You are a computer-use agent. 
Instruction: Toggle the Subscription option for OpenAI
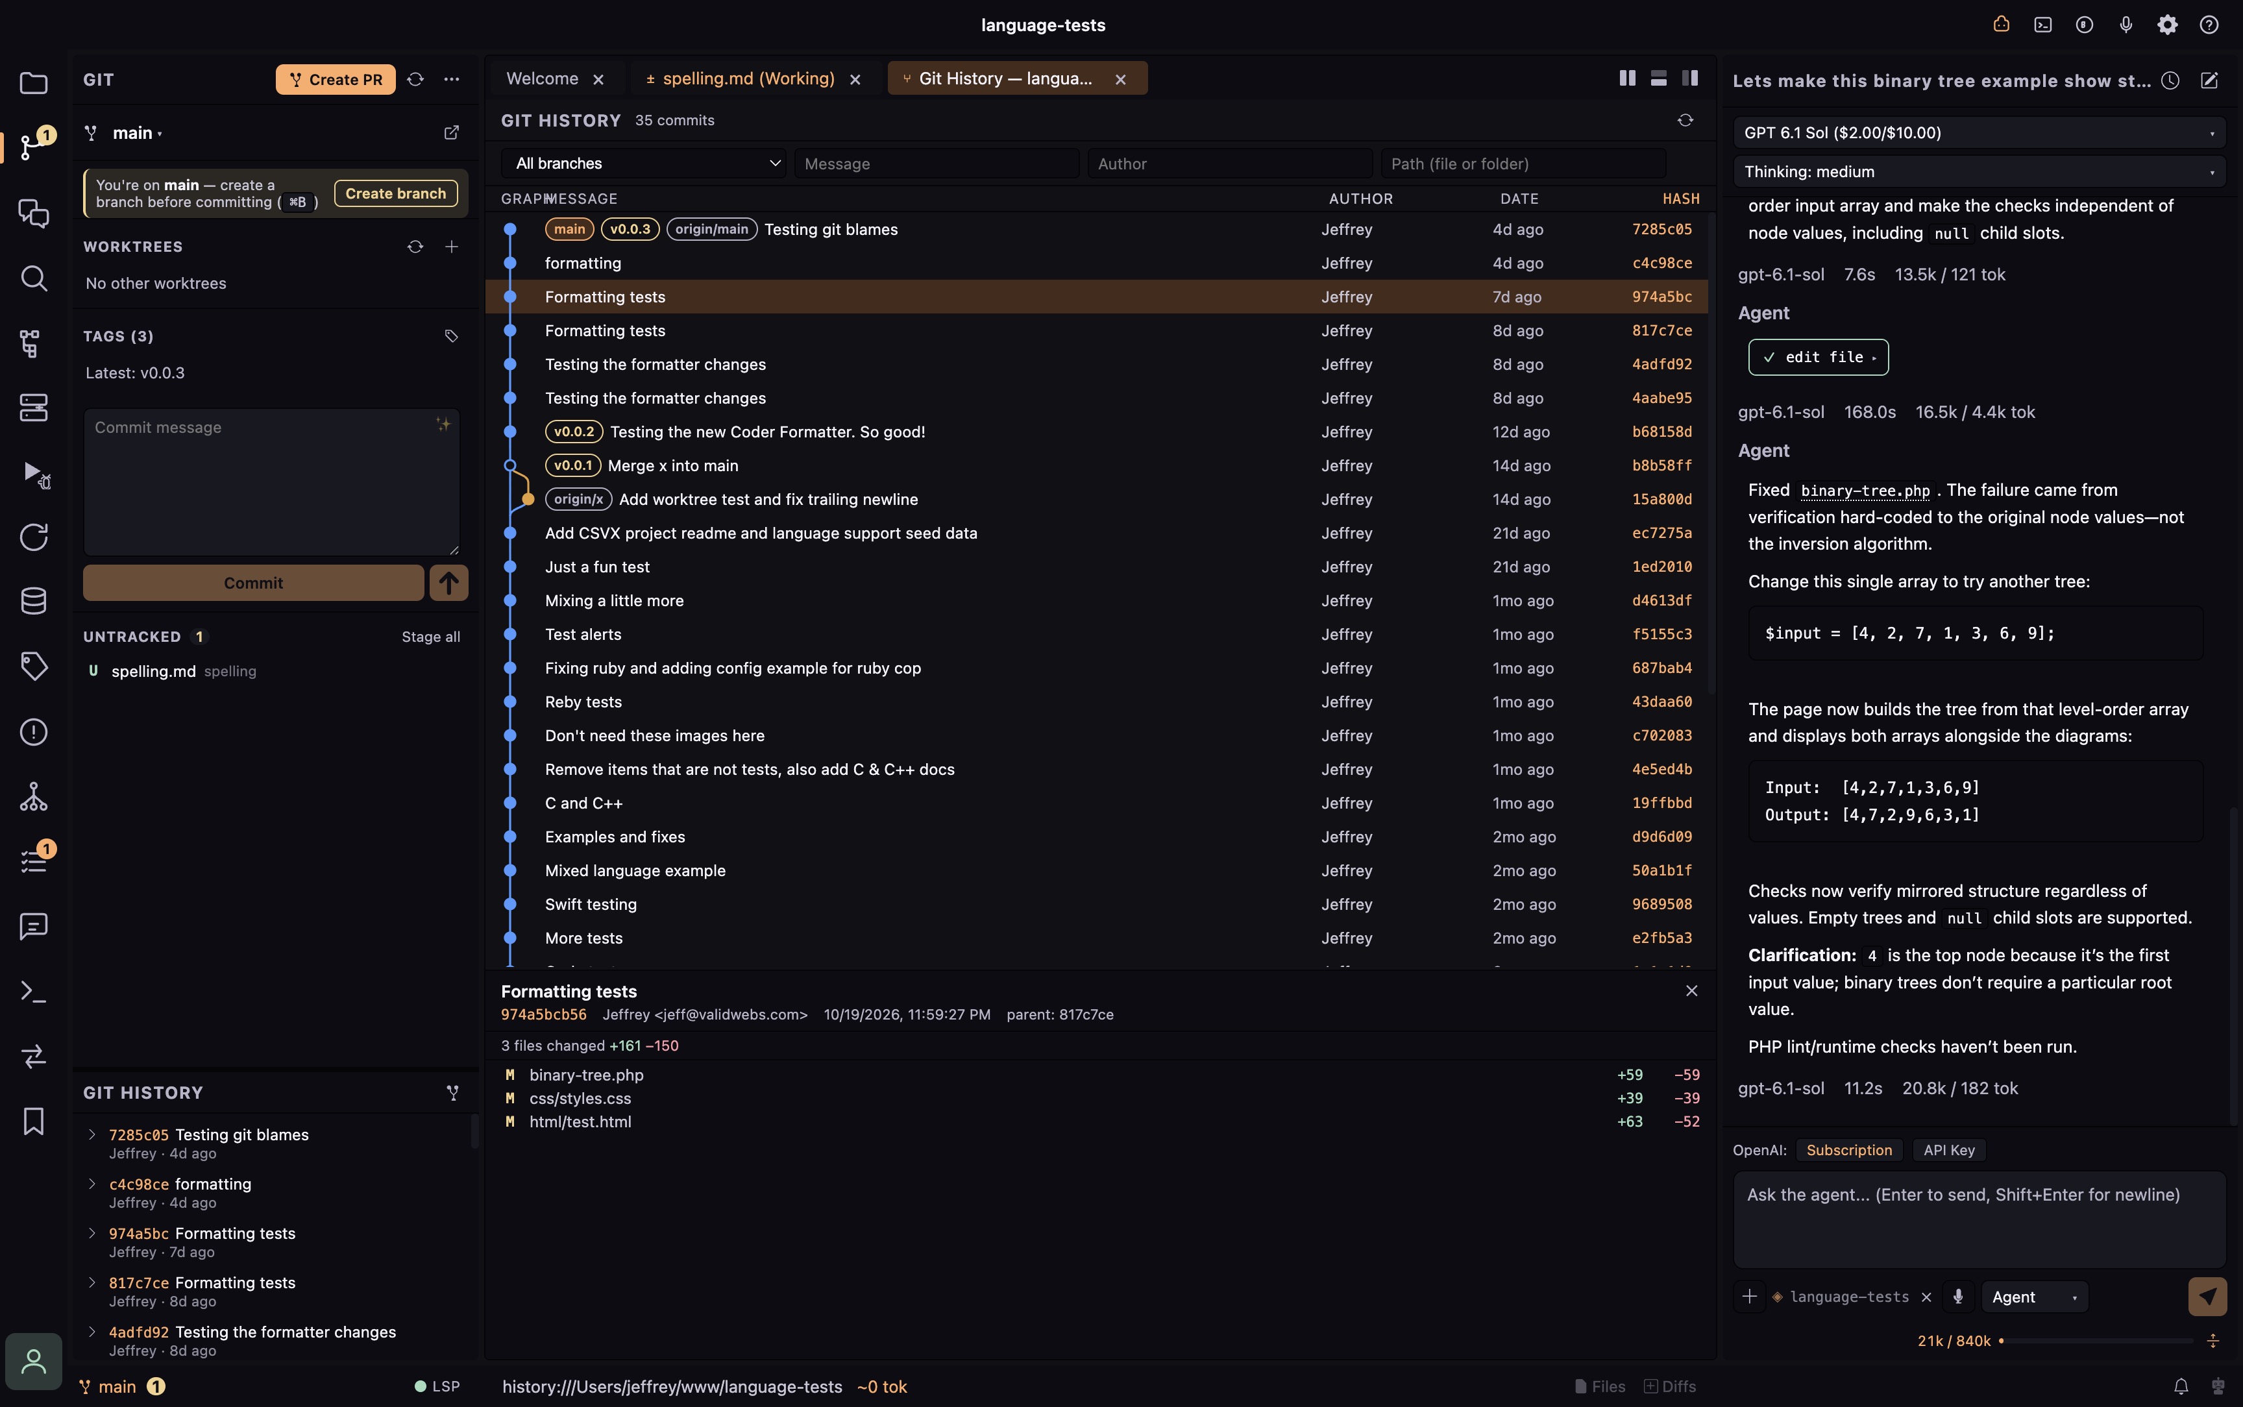point(1848,1150)
